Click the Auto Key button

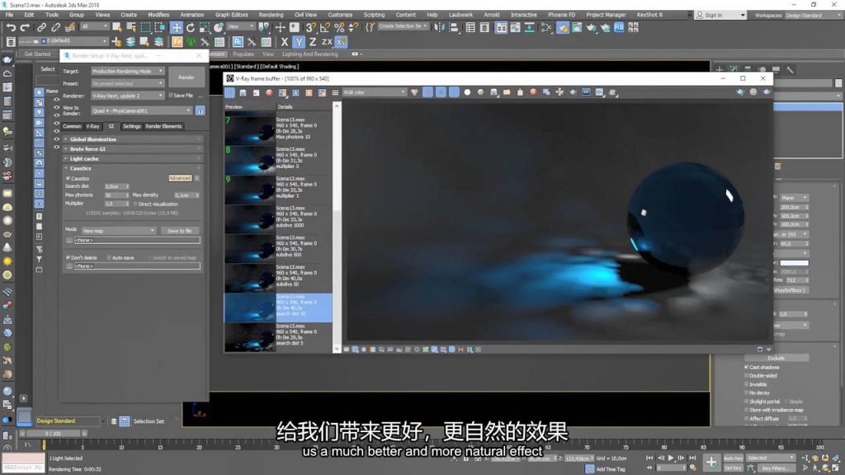[733, 459]
